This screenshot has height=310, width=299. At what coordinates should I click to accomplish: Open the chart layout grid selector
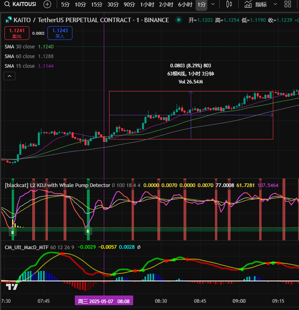click(x=288, y=4)
